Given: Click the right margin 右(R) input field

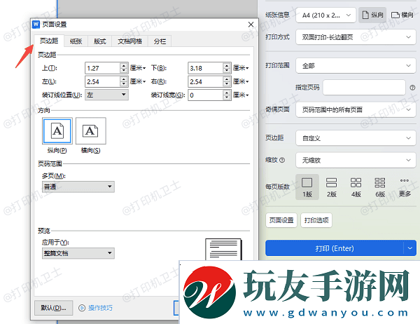Looking at the screenshot, I should 205,81.
